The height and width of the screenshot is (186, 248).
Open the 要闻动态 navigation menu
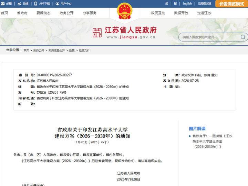point(43,13)
